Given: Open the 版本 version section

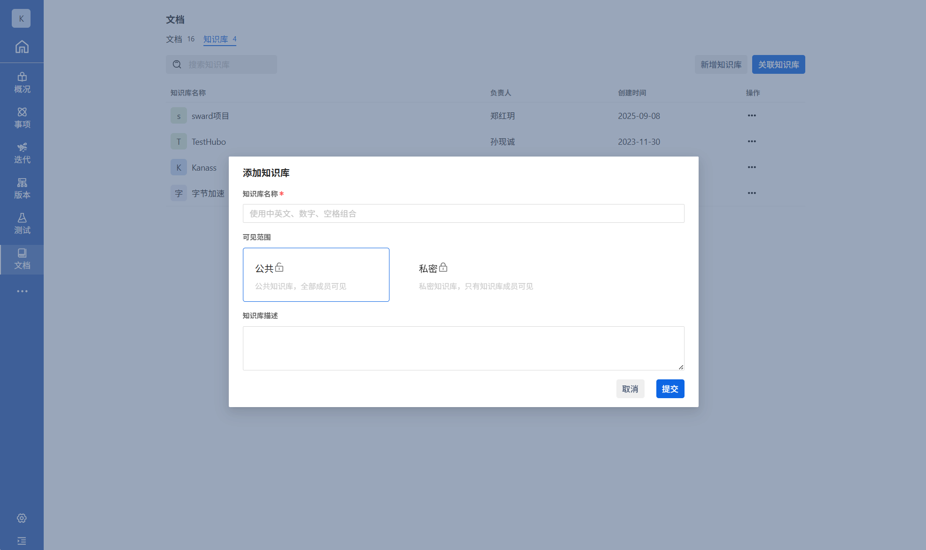Looking at the screenshot, I should pos(22,189).
